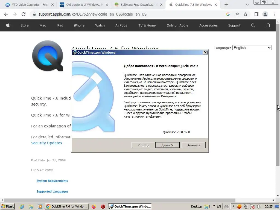Image resolution: width=280 pixels, height=210 pixels.
Task: Click the search magnifier on Apple site
Action: click(x=253, y=25)
